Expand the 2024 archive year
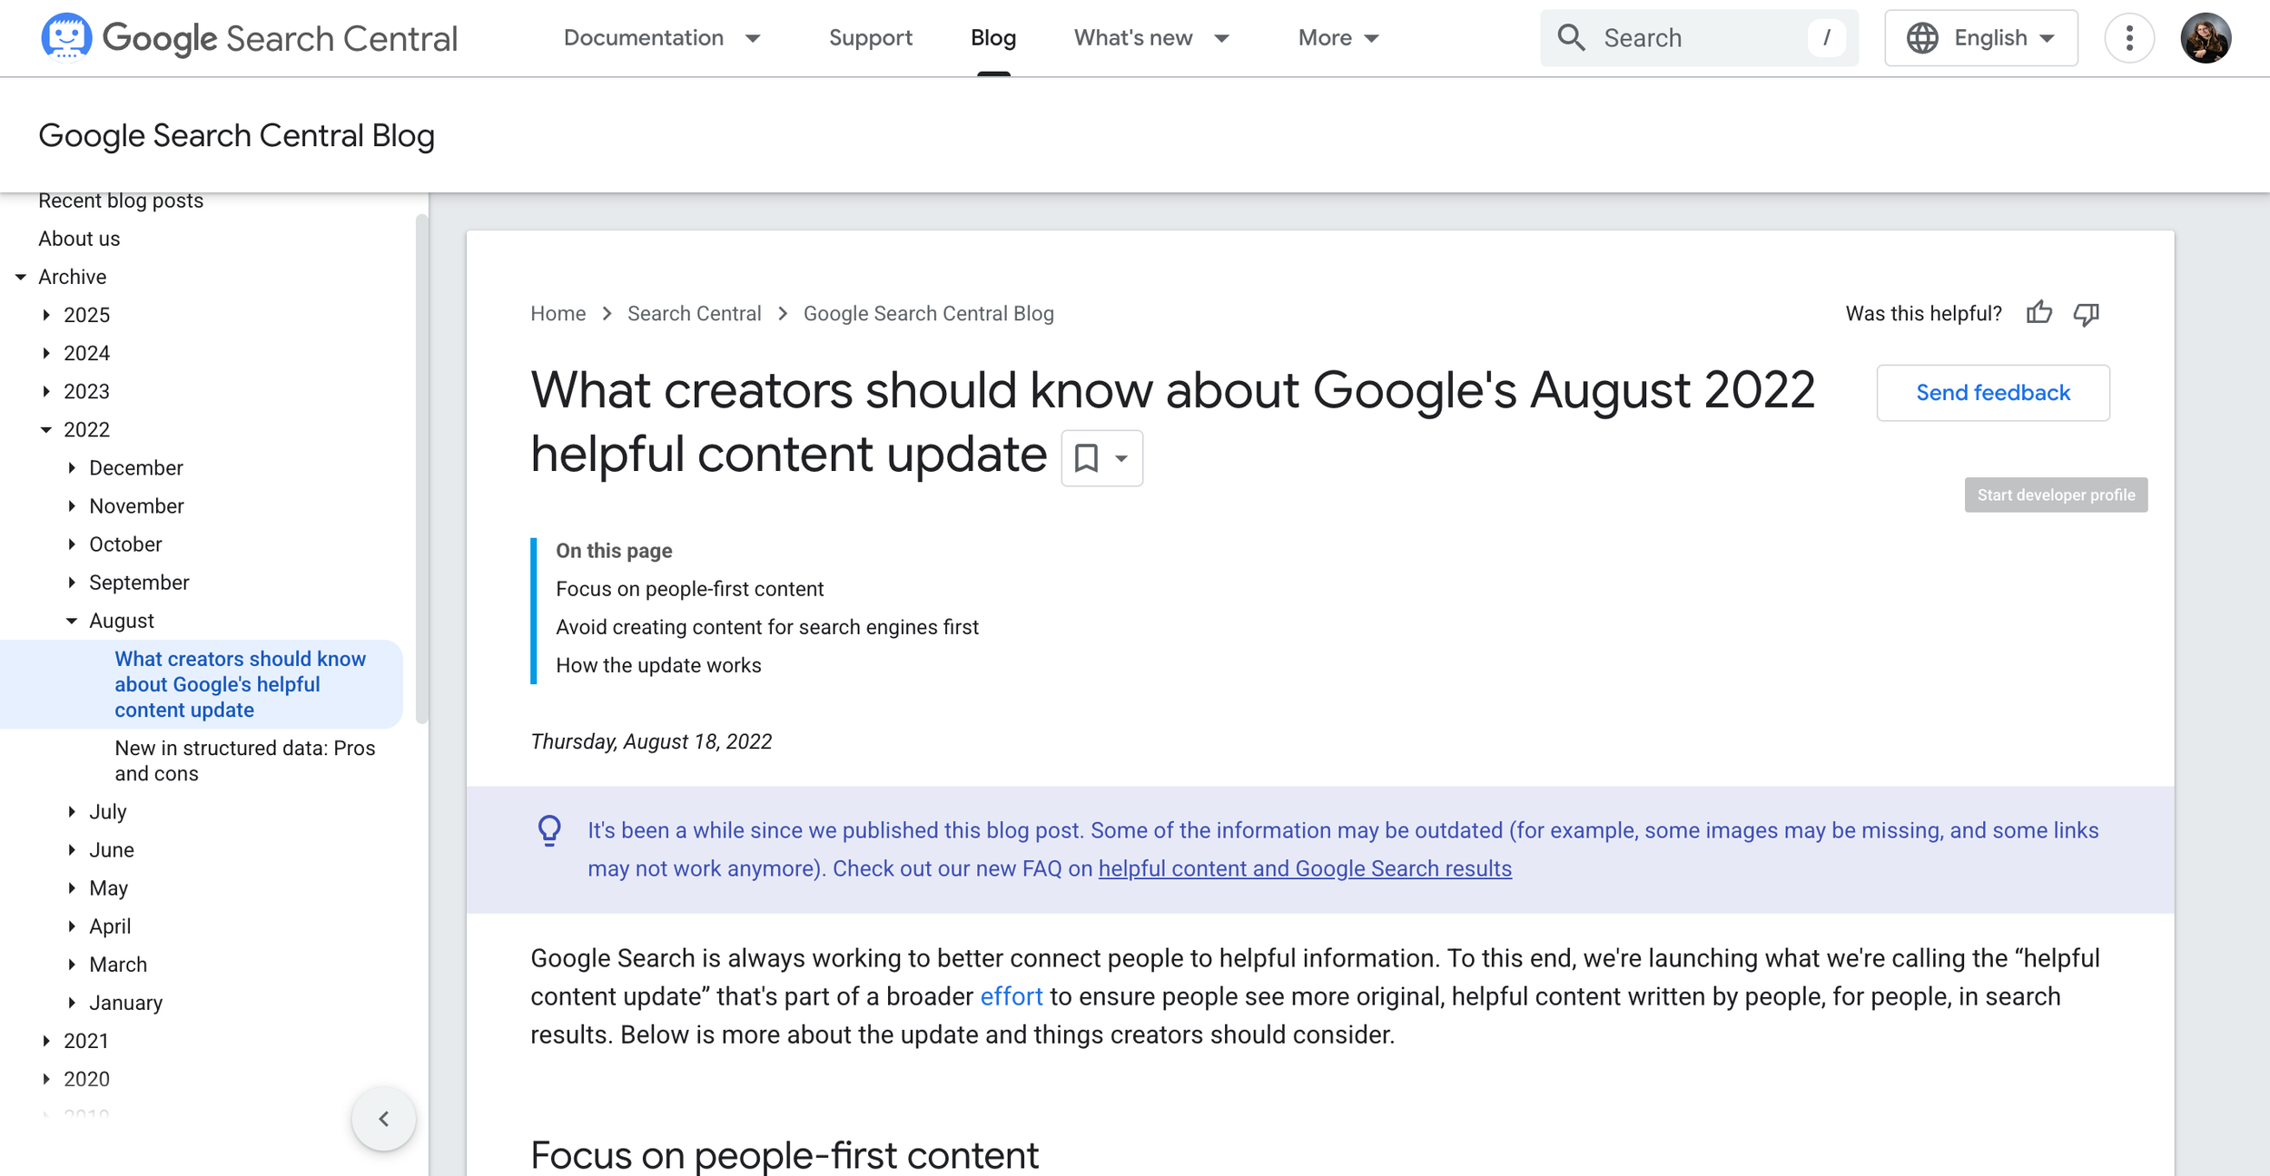 click(x=46, y=353)
